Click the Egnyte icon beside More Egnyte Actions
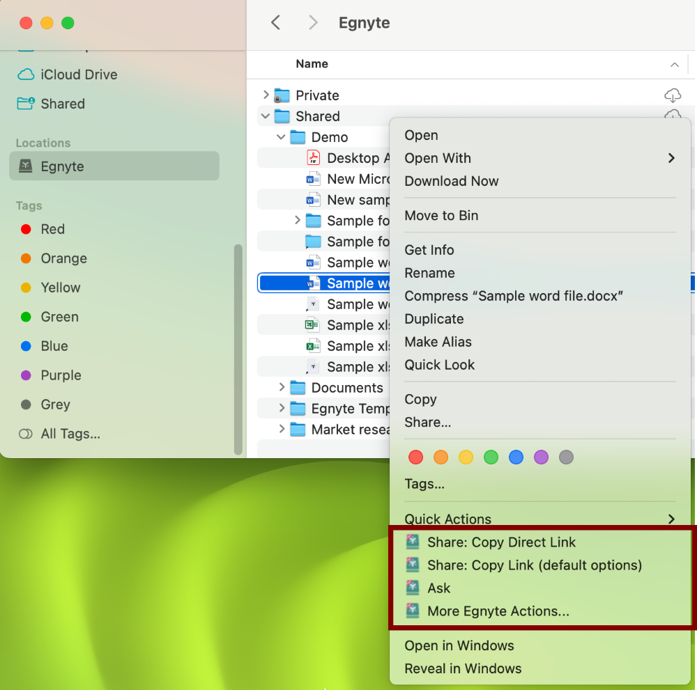 [413, 611]
